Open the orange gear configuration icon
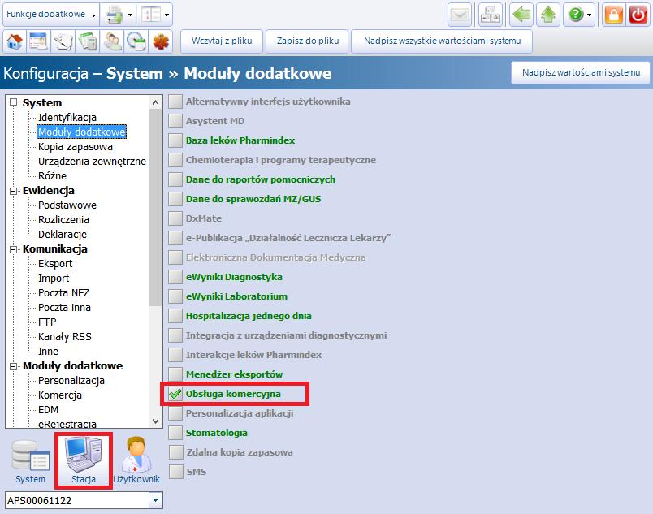This screenshot has height=514, width=653. coord(161,41)
